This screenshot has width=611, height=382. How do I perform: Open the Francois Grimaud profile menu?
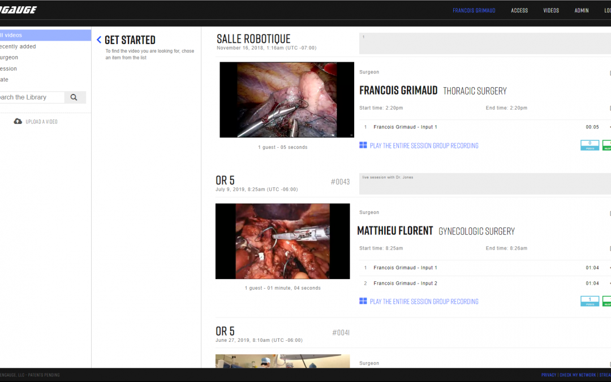point(474,11)
